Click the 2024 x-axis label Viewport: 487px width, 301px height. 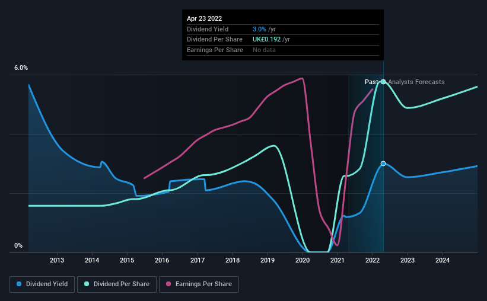[x=443, y=260]
